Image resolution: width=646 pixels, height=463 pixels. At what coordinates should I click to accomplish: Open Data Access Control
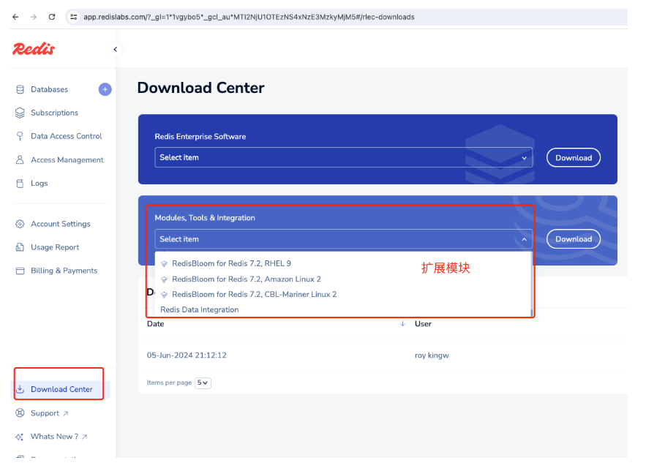(x=67, y=136)
